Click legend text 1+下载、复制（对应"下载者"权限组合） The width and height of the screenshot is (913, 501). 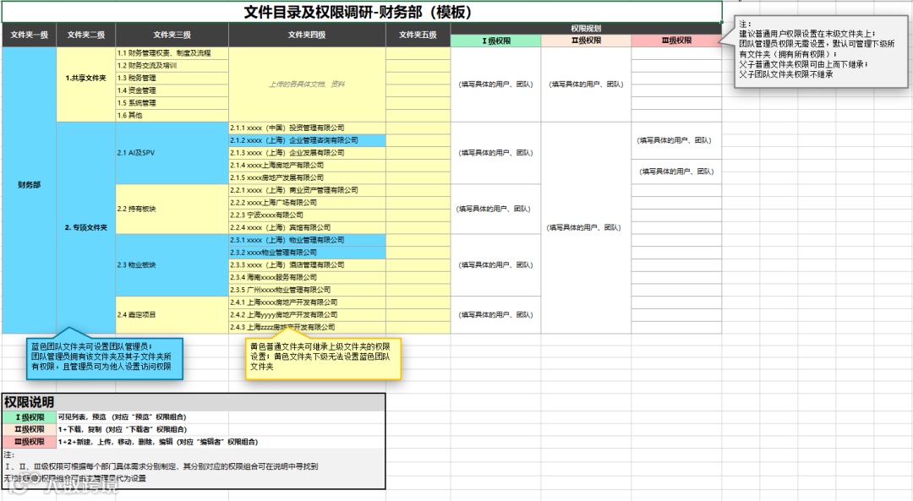coord(123,429)
